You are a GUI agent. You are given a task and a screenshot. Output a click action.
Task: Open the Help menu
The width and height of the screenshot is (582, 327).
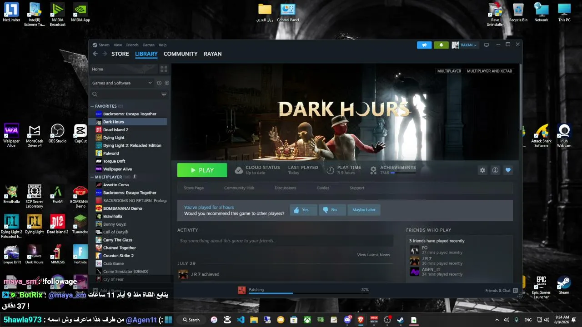[x=162, y=45]
